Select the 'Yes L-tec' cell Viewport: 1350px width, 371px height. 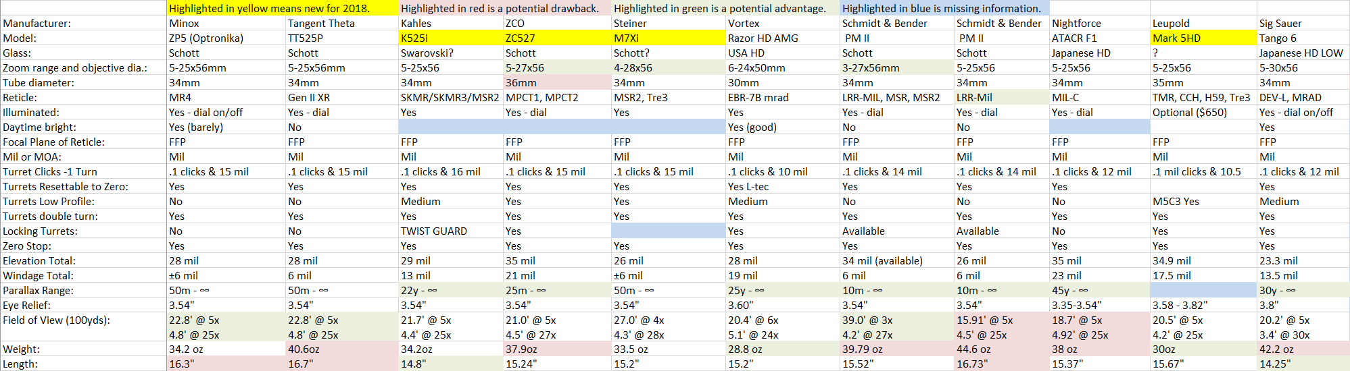pyautogui.click(x=783, y=186)
